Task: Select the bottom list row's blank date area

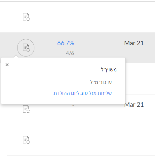Action: pyautogui.click(x=134, y=140)
